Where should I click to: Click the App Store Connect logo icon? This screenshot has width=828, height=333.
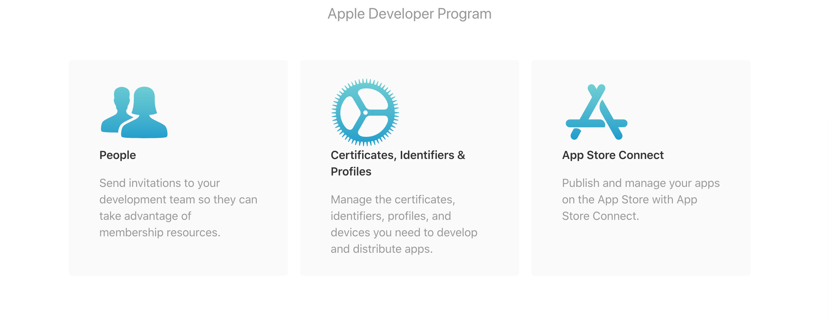pos(597,112)
